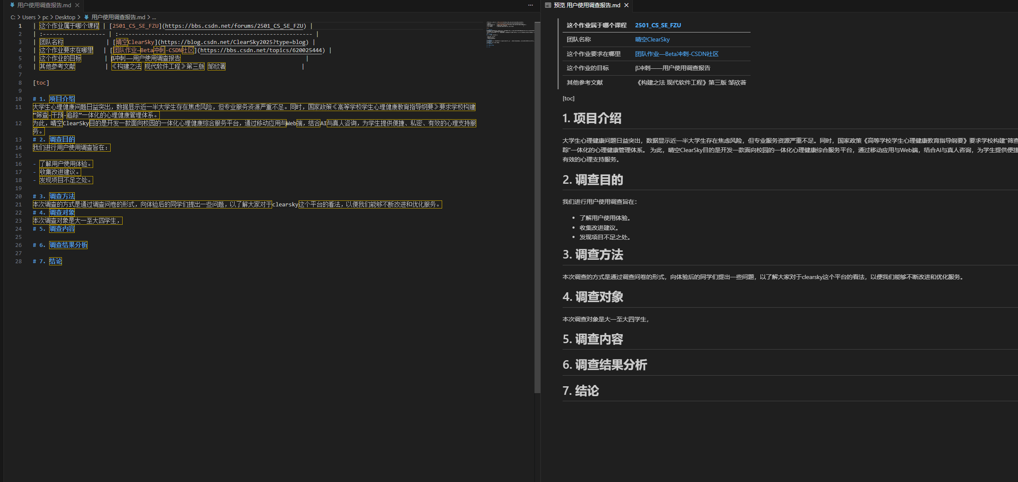Click the editor vertical scrollbar

point(537,205)
